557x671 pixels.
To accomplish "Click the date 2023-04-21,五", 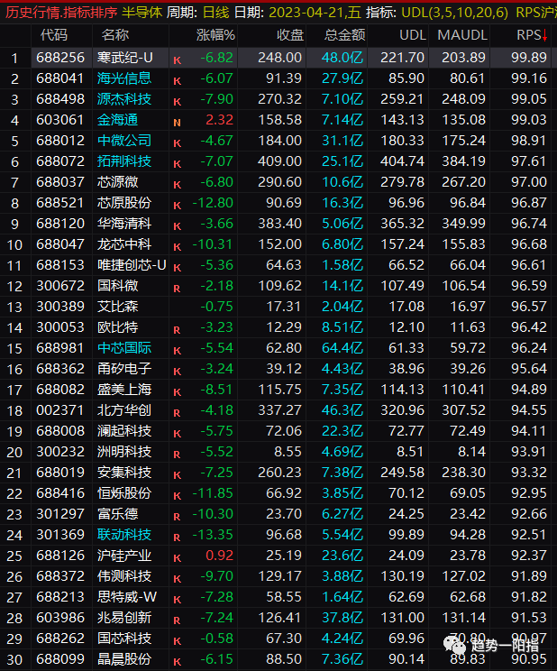I will point(315,13).
